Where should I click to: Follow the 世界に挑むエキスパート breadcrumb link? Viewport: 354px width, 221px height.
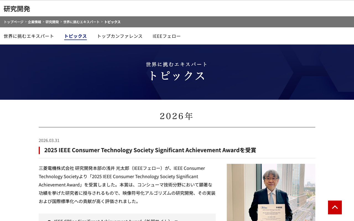[x=81, y=22]
